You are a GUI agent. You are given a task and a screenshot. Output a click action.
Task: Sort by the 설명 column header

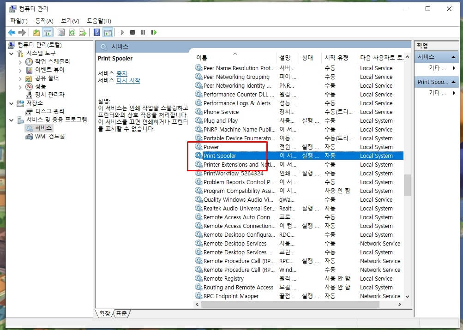pyautogui.click(x=287, y=58)
